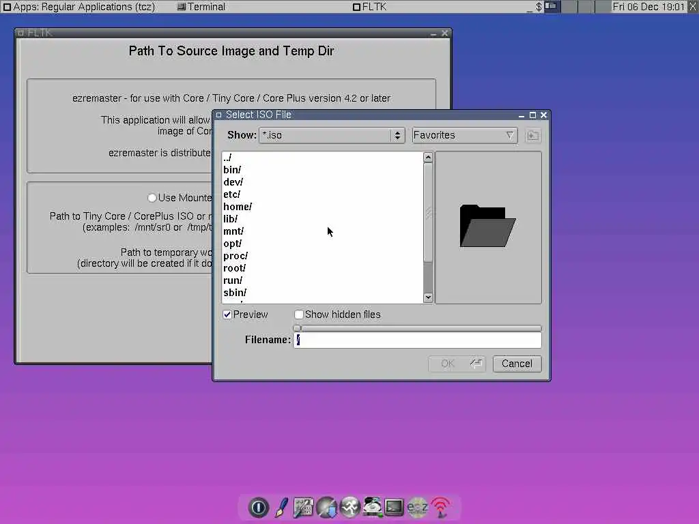Click the clock showing Fri 06 Dec
This screenshot has height=524, width=699.
tap(648, 7)
